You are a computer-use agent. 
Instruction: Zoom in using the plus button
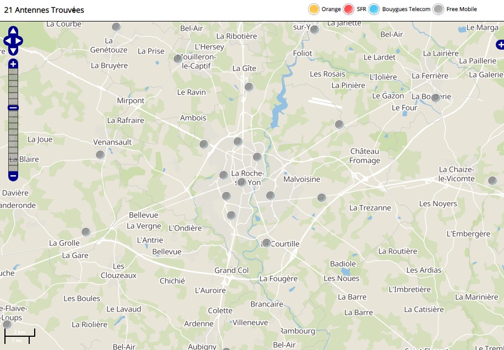13,64
